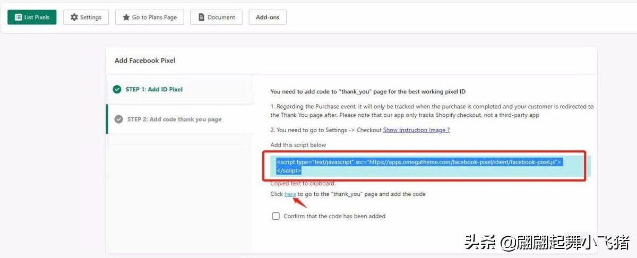Viewport: 637px width, 258px height.
Task: Open the List Pixels page
Action: pos(32,17)
